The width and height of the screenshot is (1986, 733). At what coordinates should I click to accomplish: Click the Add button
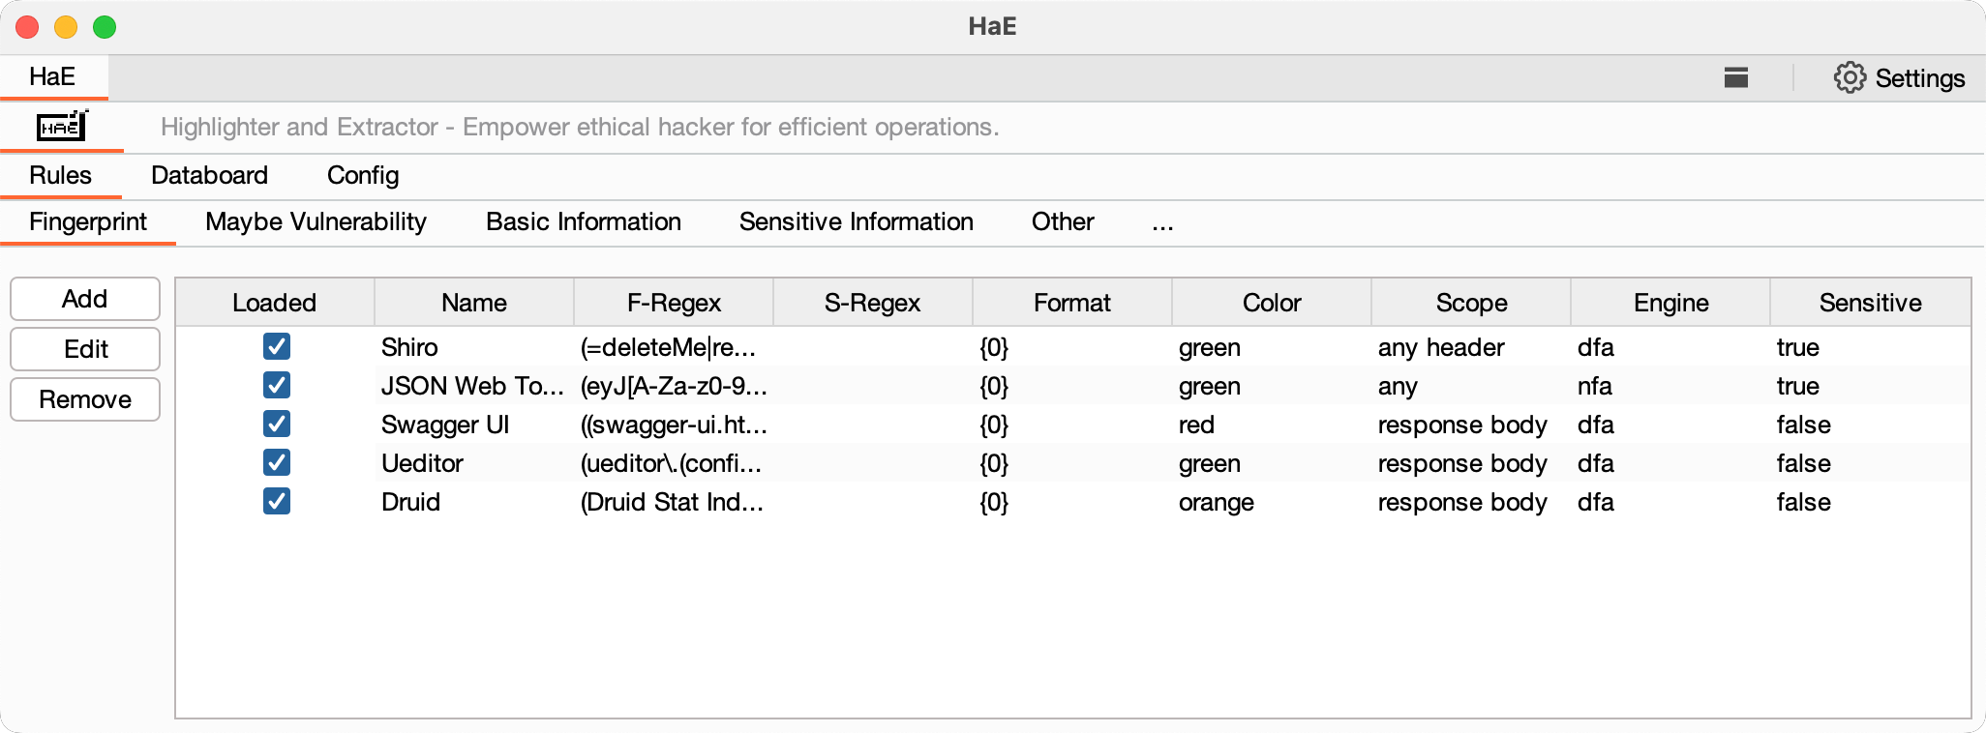pyautogui.click(x=85, y=299)
